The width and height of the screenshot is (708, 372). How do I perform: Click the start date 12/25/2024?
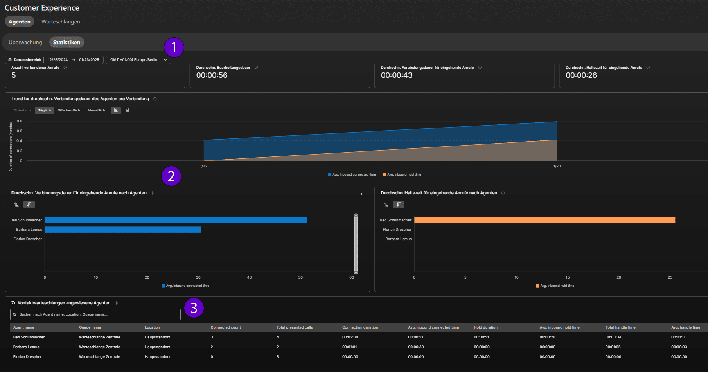pyautogui.click(x=58, y=60)
